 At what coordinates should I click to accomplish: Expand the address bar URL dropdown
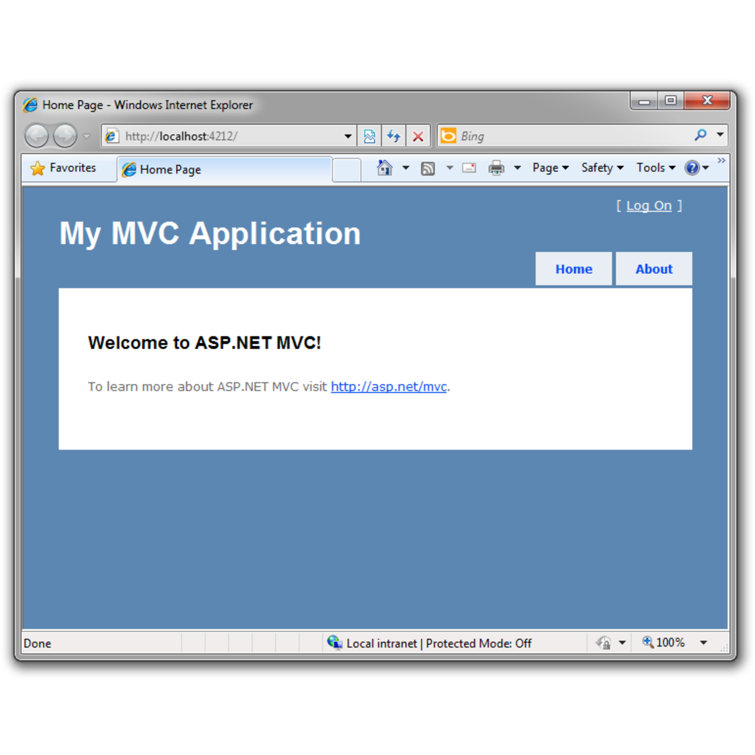tap(348, 136)
